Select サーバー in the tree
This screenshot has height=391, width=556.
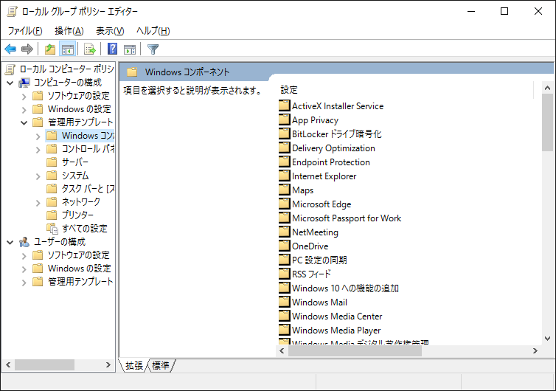(x=75, y=162)
